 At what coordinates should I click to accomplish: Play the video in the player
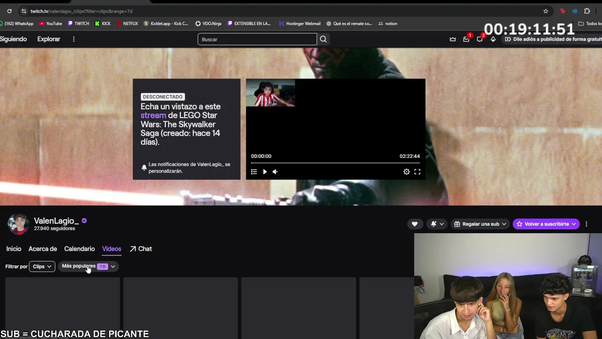pyautogui.click(x=265, y=172)
